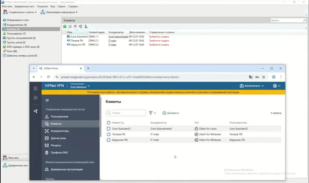Viewport: 309px width, 183px height.
Task: Click Моя сеть pane button at bottom left
Action: pos(15,158)
